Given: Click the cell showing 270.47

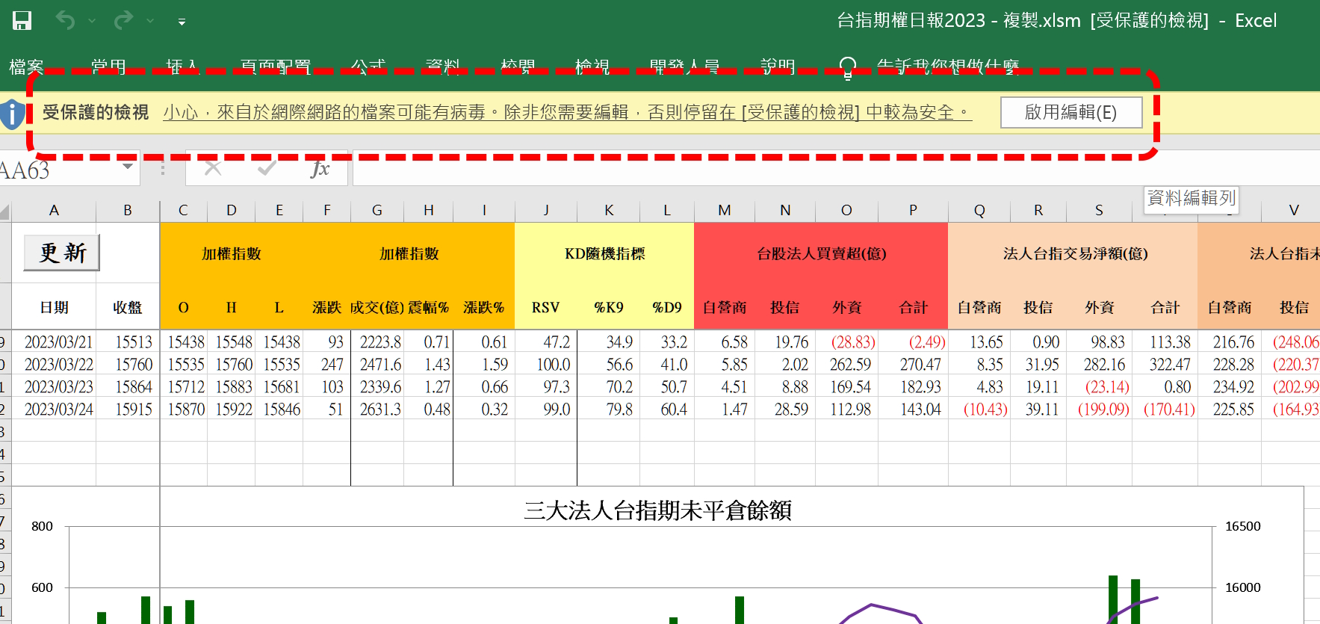Looking at the screenshot, I should pos(913,364).
